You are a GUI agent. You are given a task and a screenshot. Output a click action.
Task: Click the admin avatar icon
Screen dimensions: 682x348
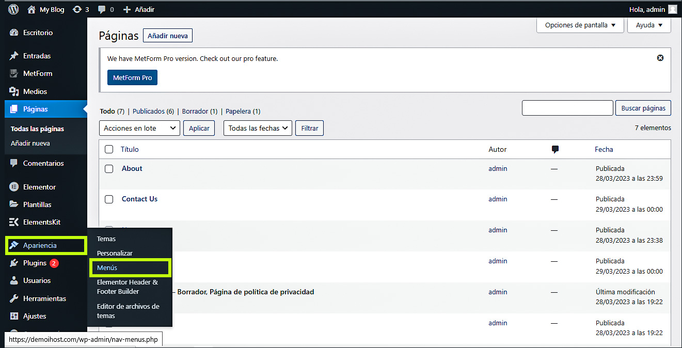pos(672,9)
